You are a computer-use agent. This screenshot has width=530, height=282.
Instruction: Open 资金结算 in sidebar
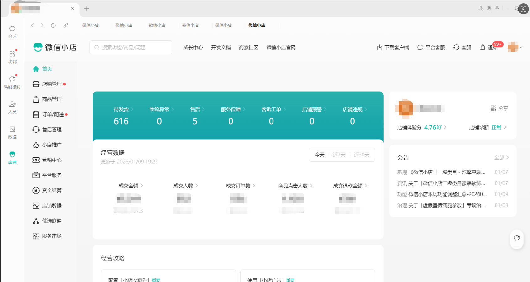coord(47,191)
